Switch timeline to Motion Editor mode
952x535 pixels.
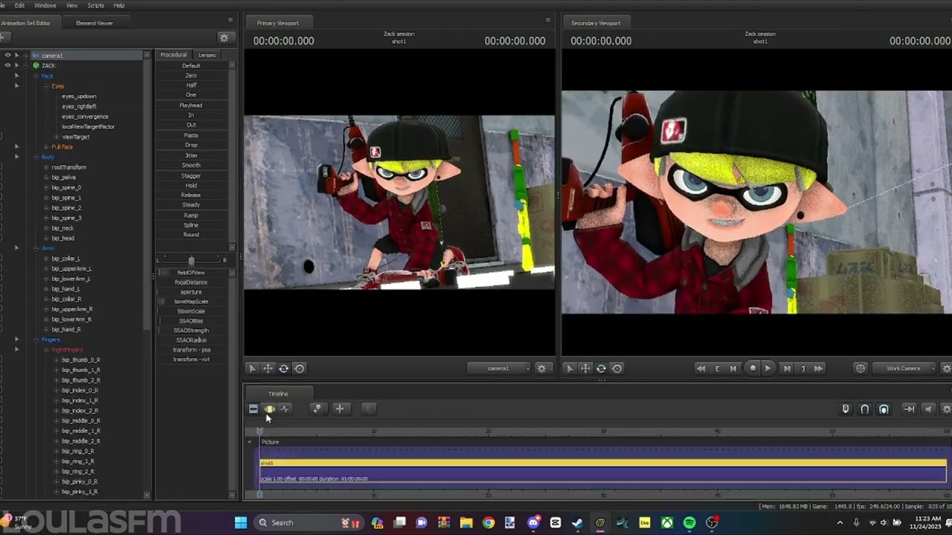point(269,409)
